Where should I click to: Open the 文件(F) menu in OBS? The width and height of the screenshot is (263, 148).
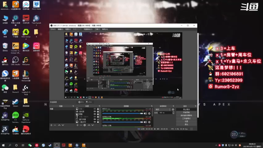pos(53,29)
